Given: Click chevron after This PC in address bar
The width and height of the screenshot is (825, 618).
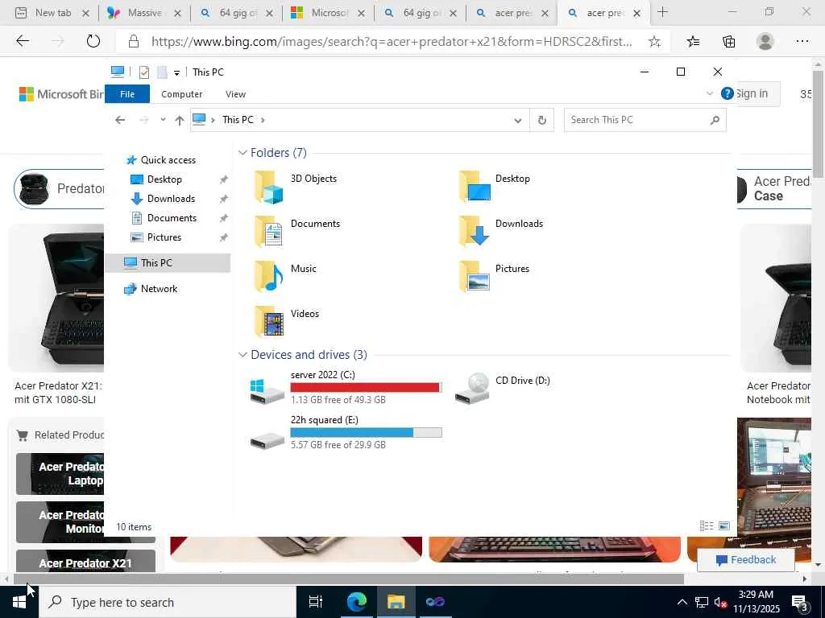Looking at the screenshot, I should [263, 120].
